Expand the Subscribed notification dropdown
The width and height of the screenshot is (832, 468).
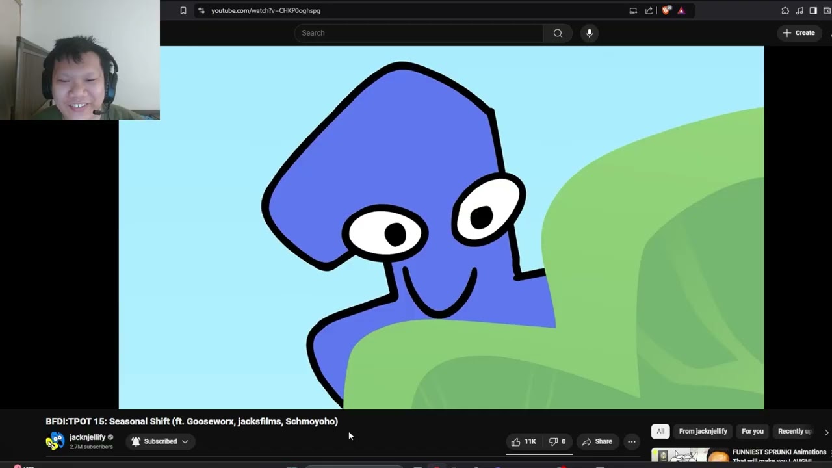160,441
